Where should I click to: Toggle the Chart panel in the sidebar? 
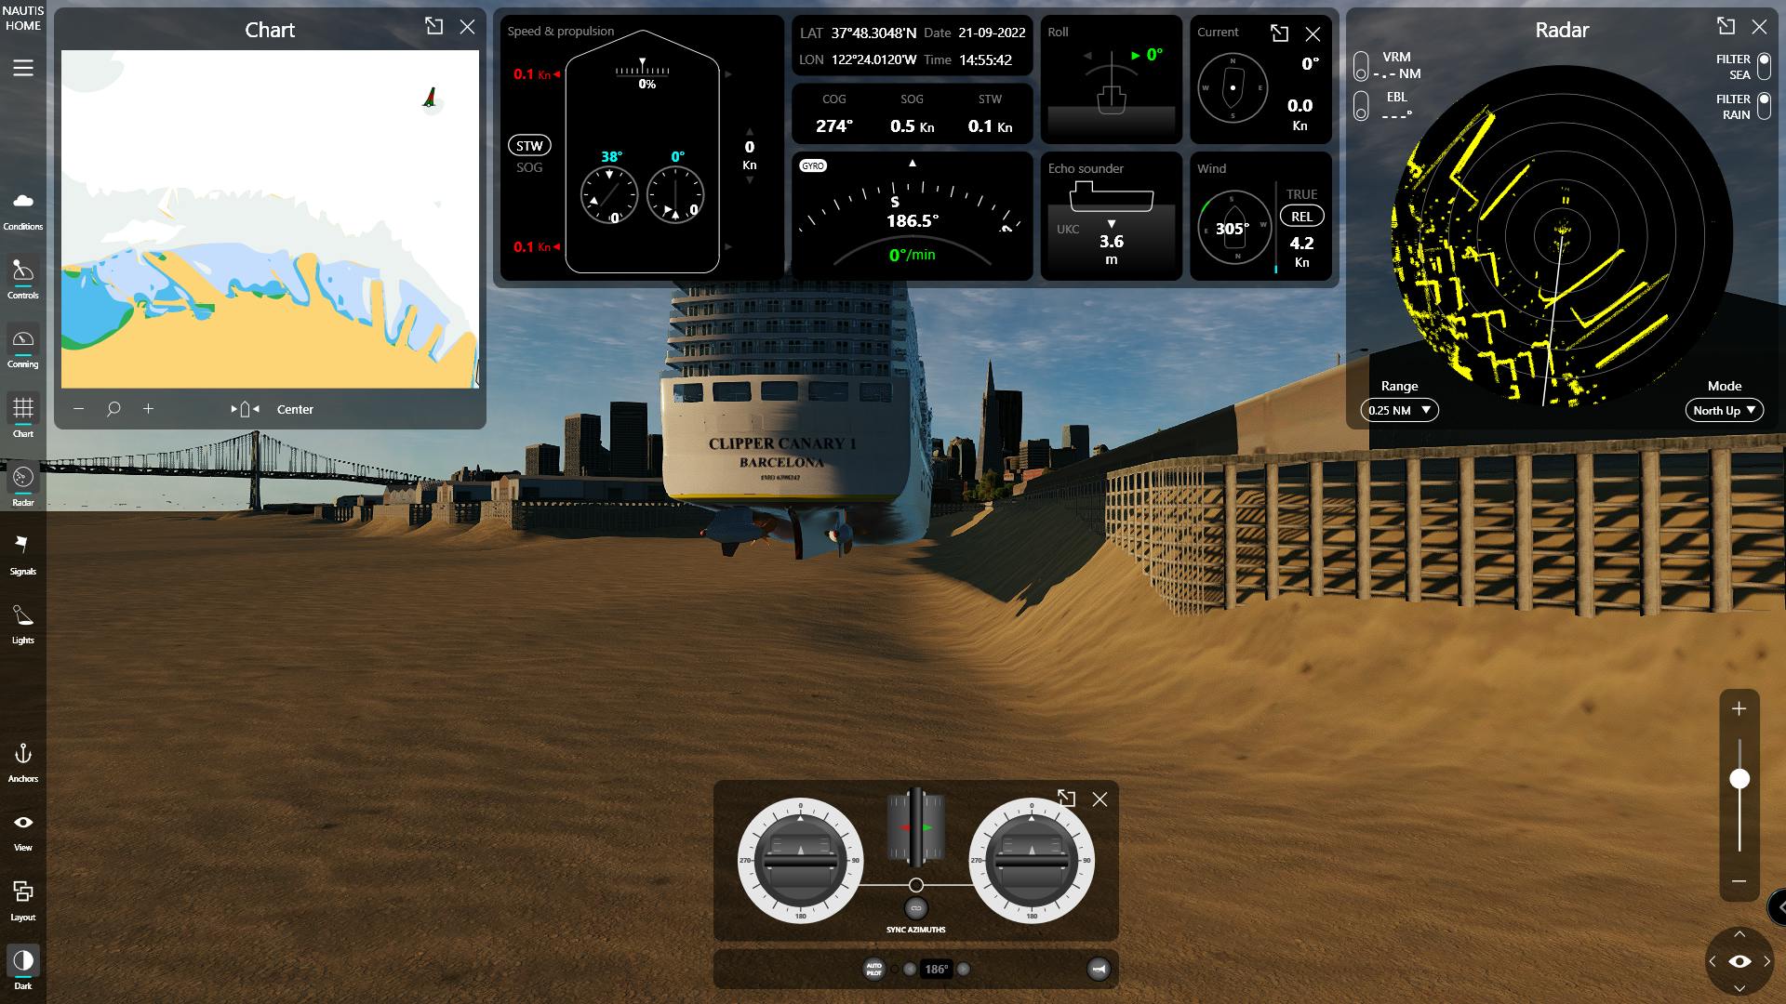pos(23,416)
